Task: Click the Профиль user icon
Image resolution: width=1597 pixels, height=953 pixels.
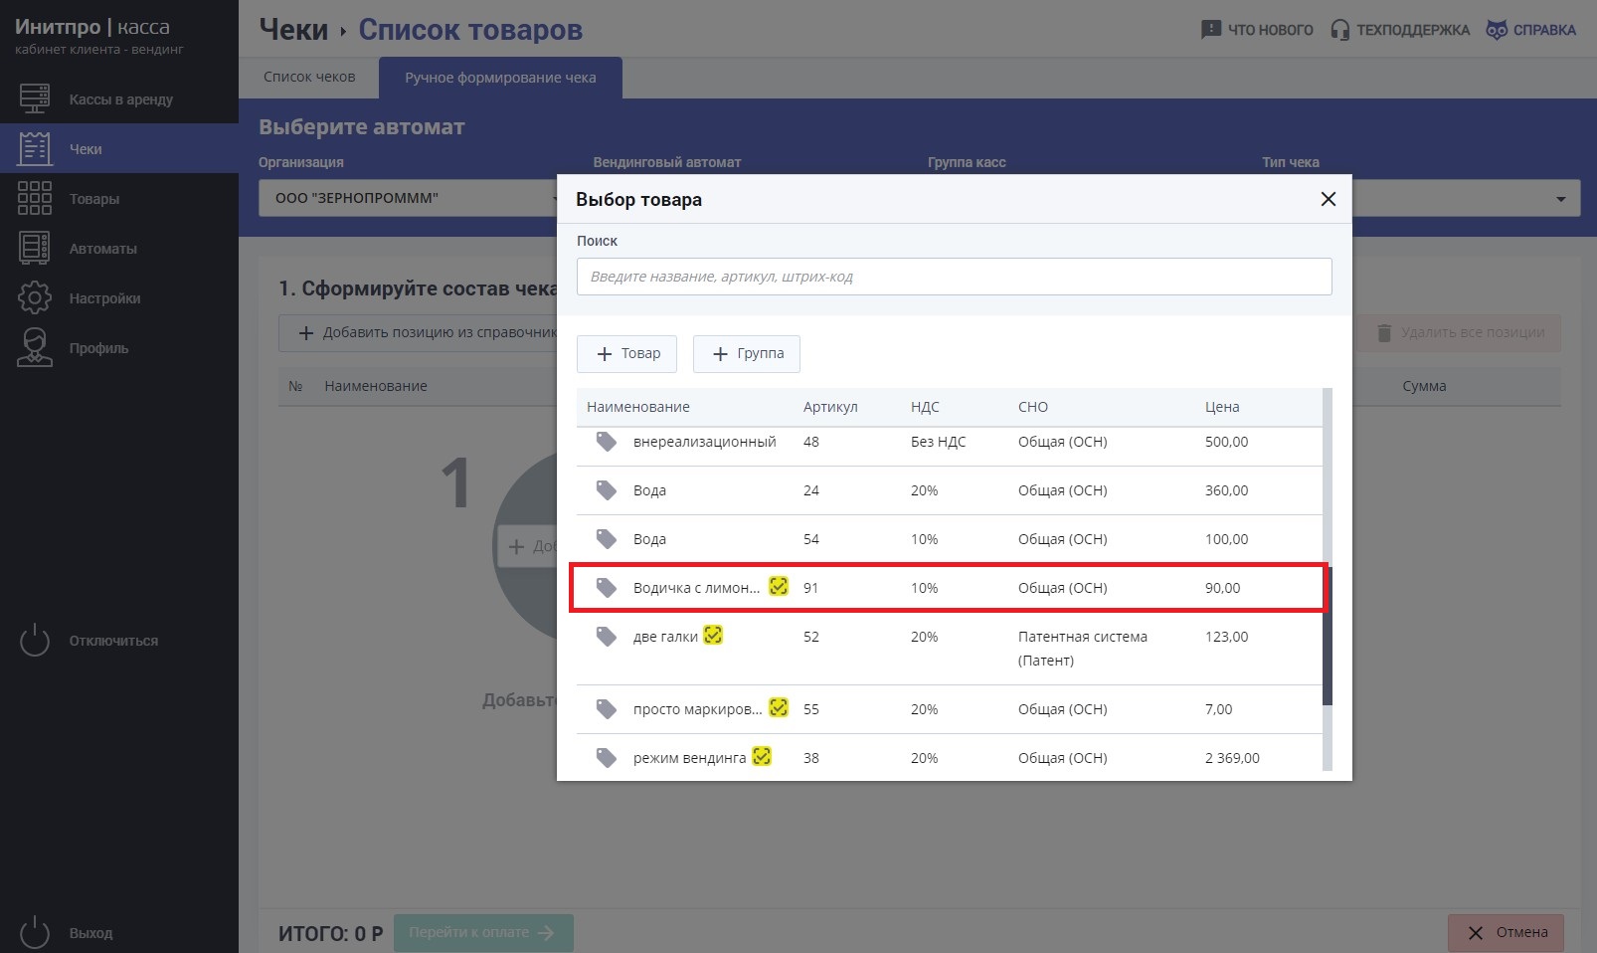Action: (35, 347)
